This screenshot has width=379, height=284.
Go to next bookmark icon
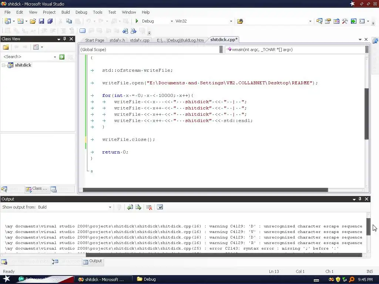tap(133, 31)
